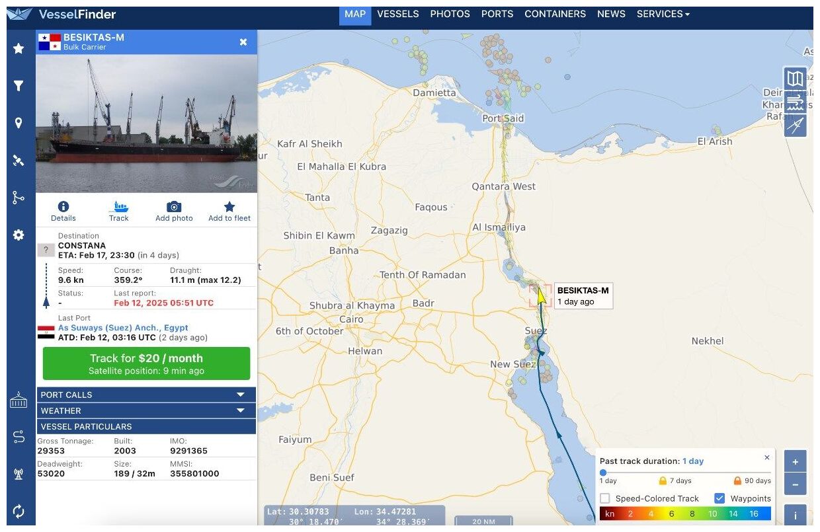Open the PHOTOS menu item

pyautogui.click(x=450, y=14)
